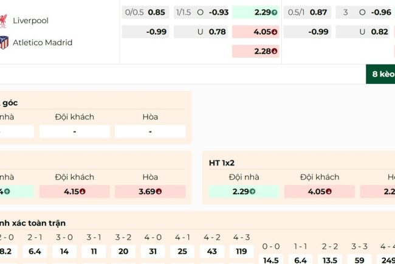
Task: Pick correct score 3-0 at odds 14
Action: [64, 251]
